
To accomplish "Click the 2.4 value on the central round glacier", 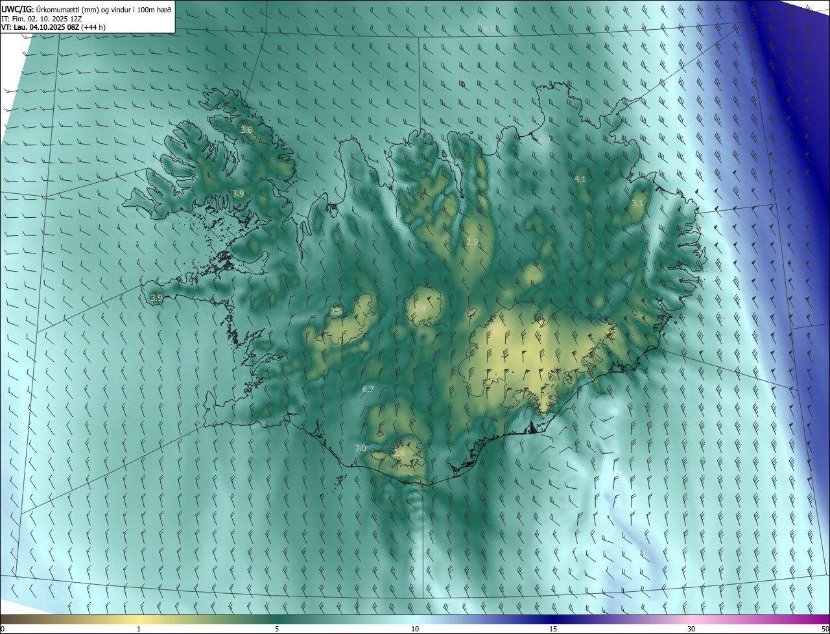I will pos(420,308).
